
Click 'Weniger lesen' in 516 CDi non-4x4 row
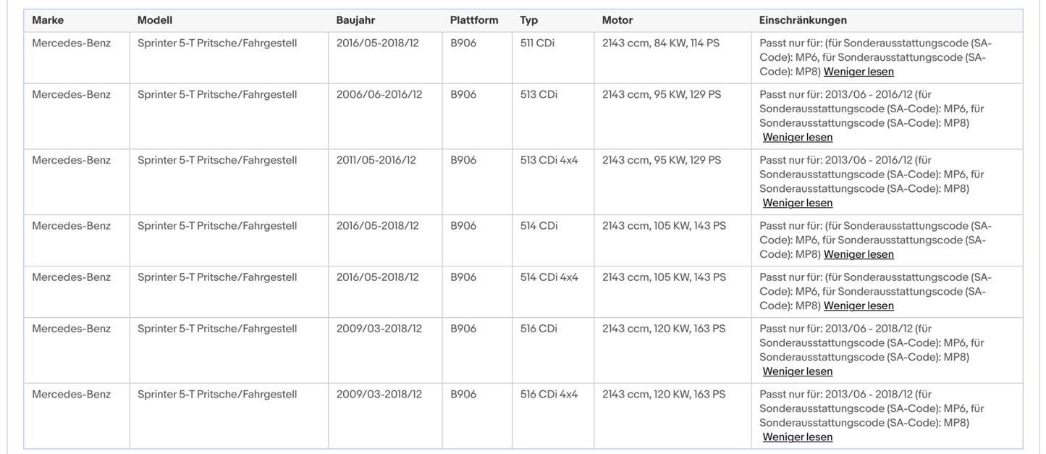[x=797, y=371]
